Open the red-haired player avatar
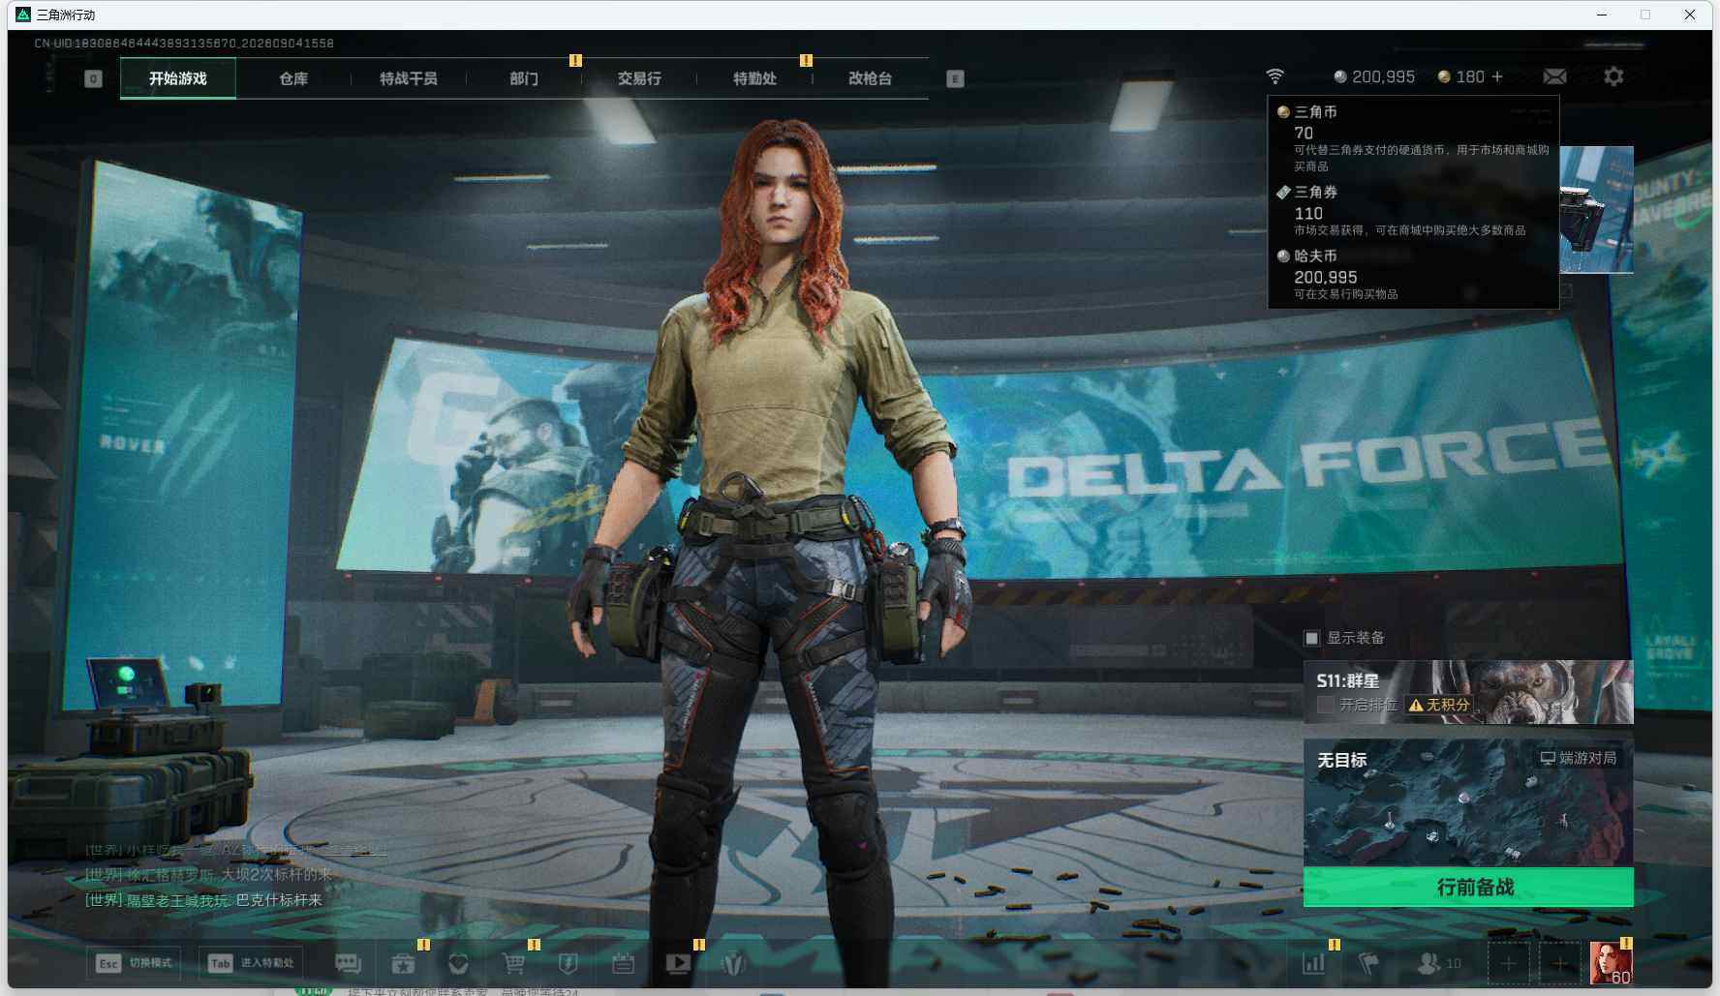1720x996 pixels. click(x=1611, y=964)
